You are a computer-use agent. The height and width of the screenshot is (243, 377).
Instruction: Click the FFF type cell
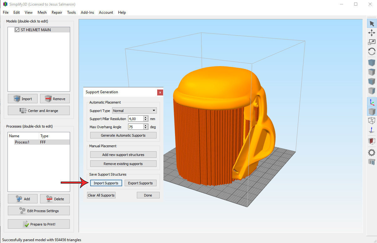[x=43, y=142]
